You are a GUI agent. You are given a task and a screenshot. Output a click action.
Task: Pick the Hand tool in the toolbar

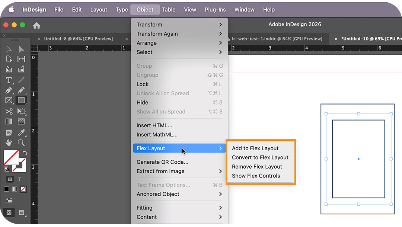[8, 143]
